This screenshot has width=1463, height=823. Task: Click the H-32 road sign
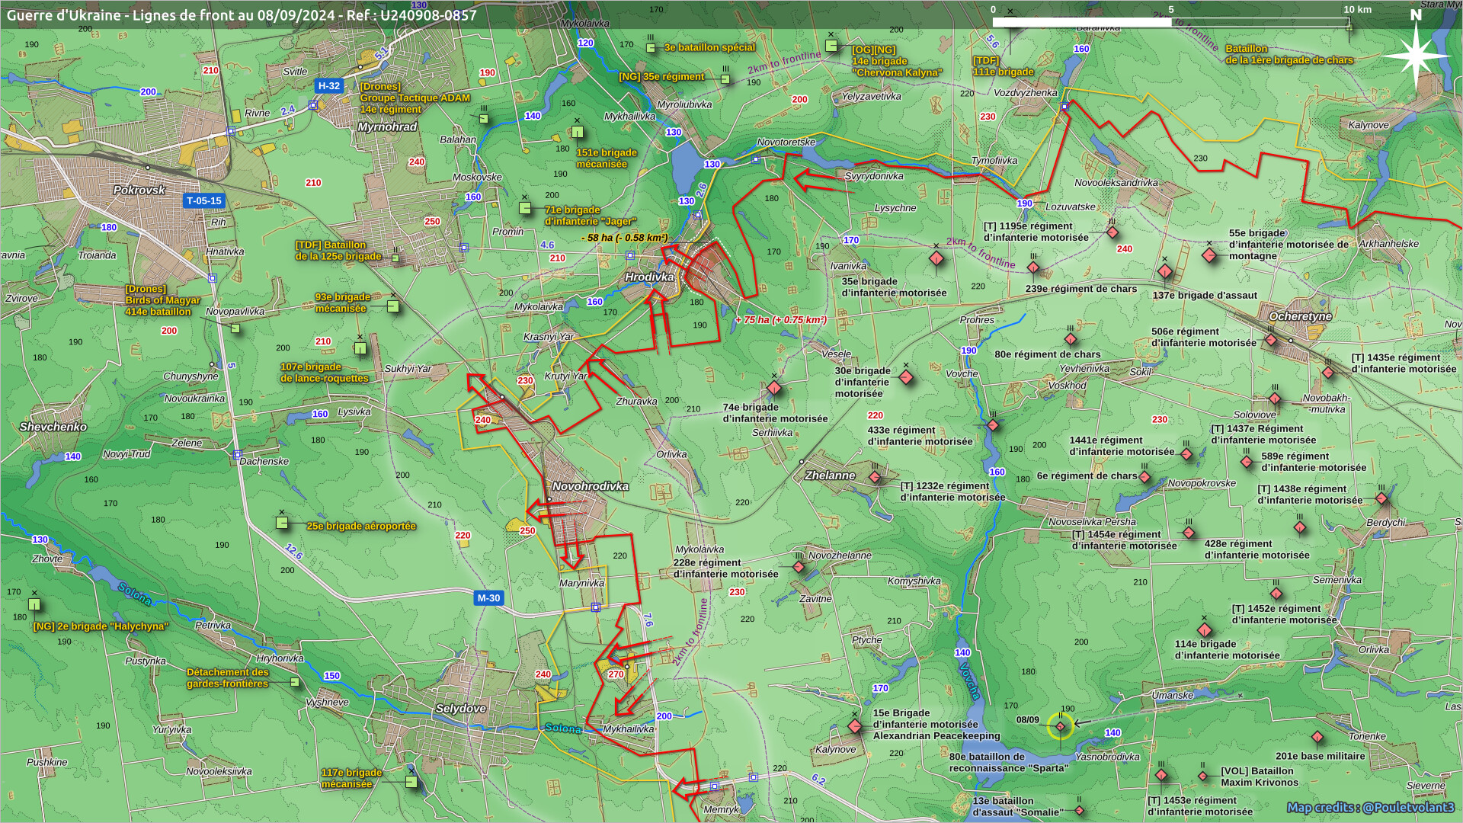pyautogui.click(x=328, y=86)
